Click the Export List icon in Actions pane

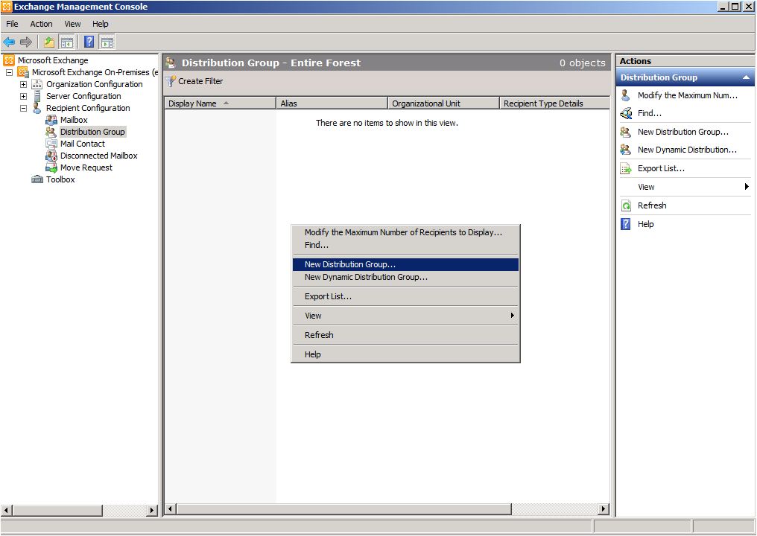626,168
